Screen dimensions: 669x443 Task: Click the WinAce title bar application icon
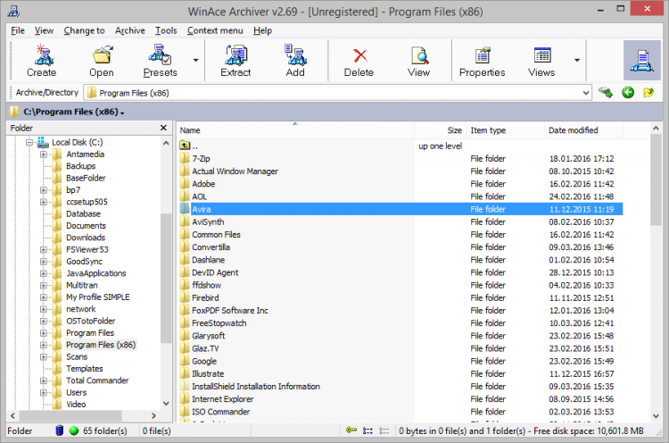tap(13, 11)
